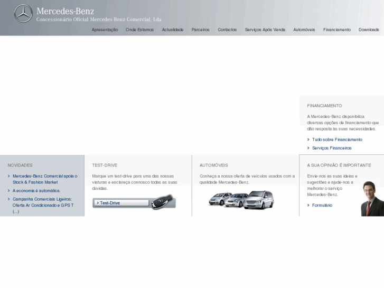Screen dimensions: 384x288
Task: Read Stock & Fashion Market news item
Action: tap(45, 179)
